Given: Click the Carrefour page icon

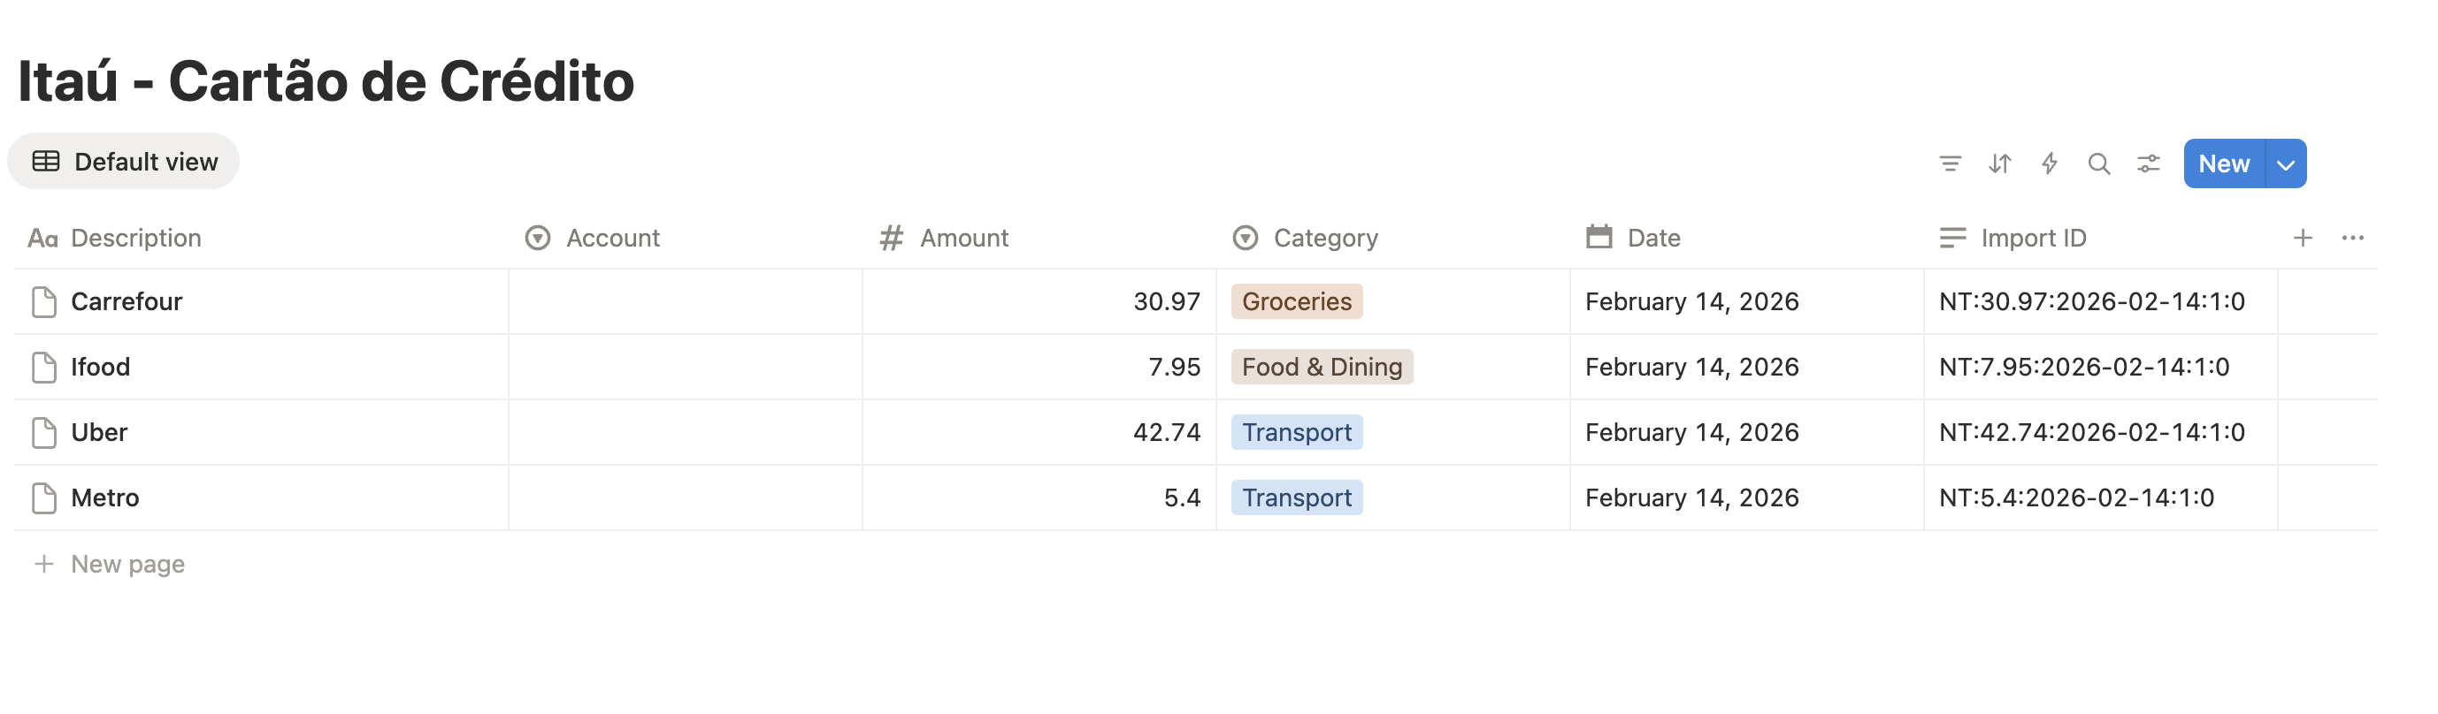Looking at the screenshot, I should pos(43,301).
